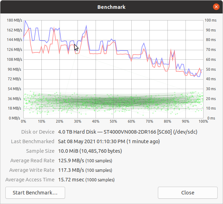Click the 80% x-axis label
The height and width of the screenshot is (204, 223).
tap(167, 122)
